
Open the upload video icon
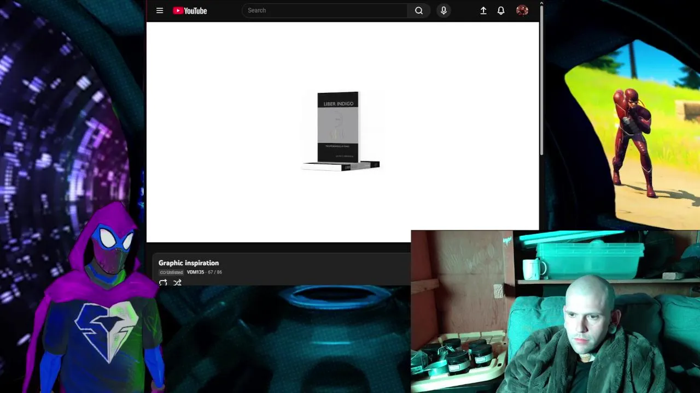tap(483, 10)
